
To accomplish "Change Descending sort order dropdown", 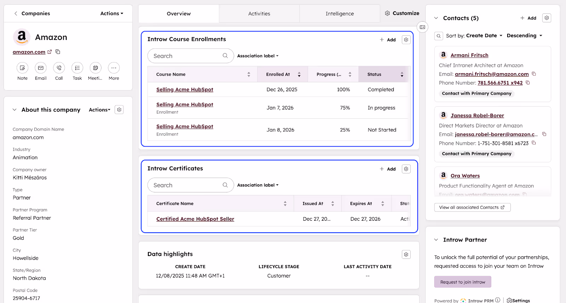I will click(524, 36).
